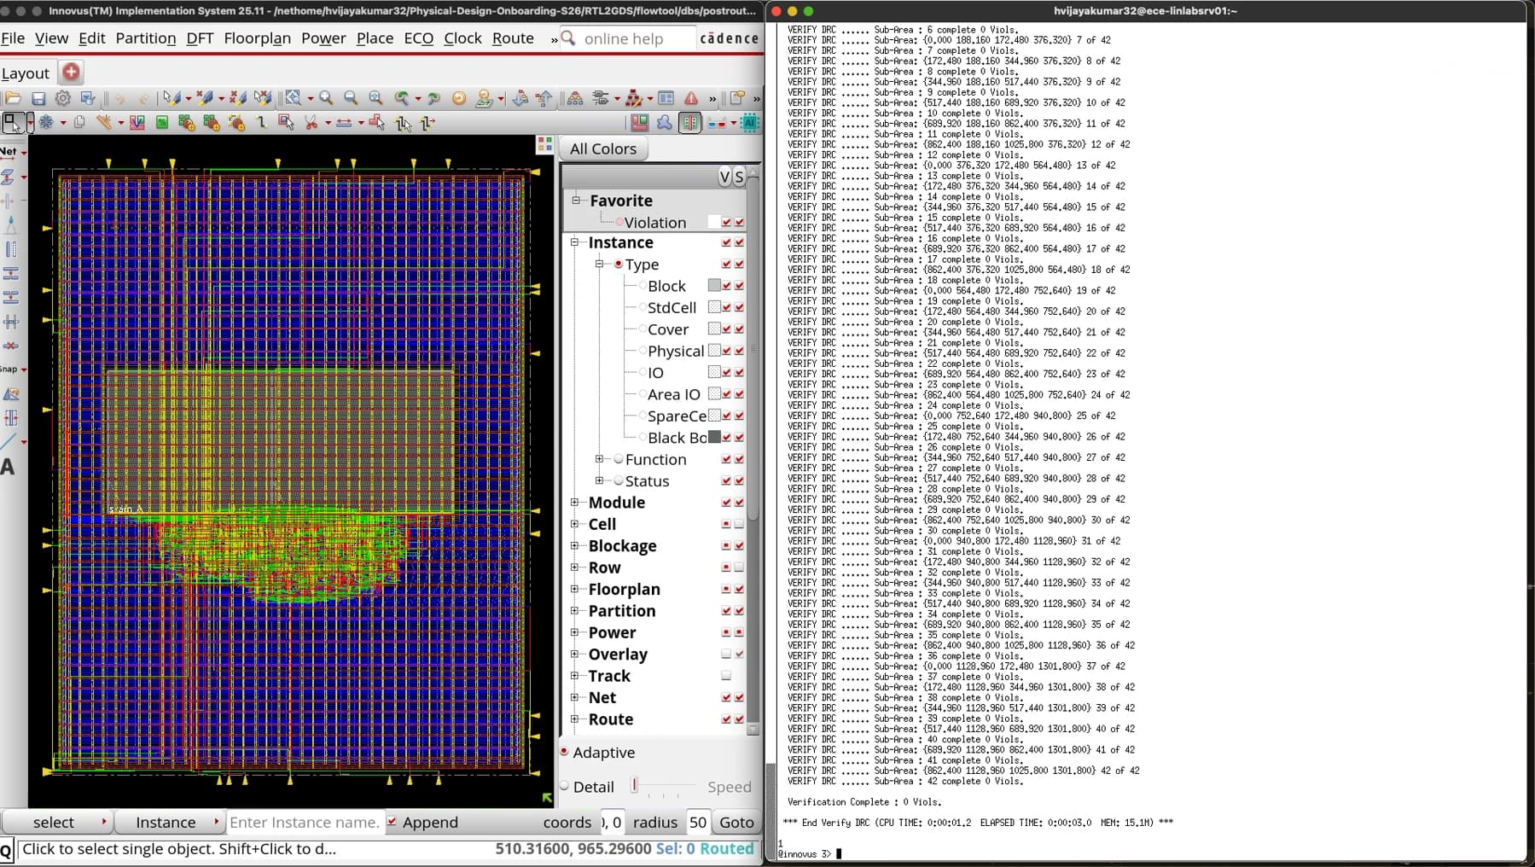Open the File menu
This screenshot has width=1535, height=867.
13,38
